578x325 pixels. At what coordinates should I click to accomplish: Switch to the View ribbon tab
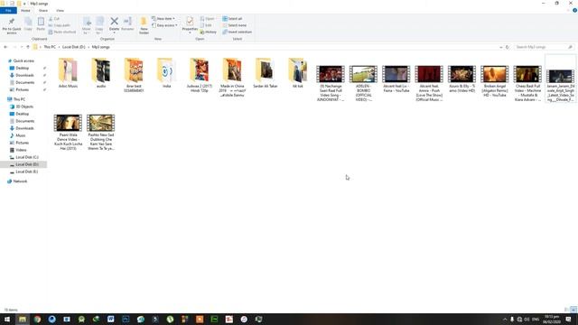click(61, 11)
